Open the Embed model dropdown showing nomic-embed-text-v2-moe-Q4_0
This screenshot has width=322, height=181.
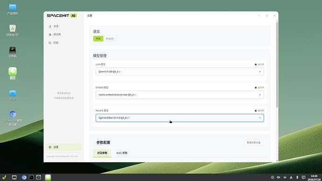tap(180, 95)
